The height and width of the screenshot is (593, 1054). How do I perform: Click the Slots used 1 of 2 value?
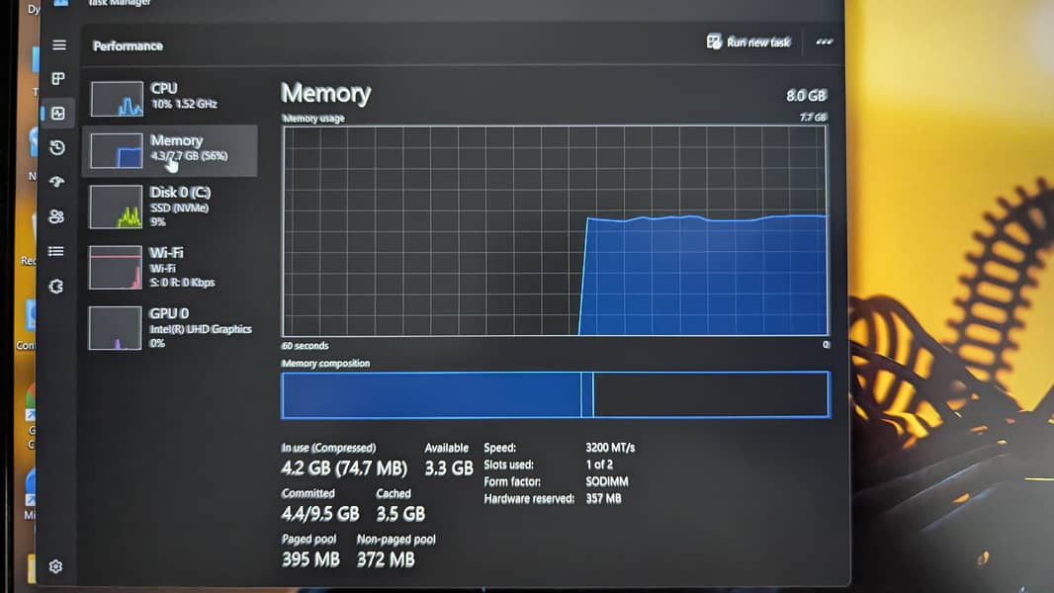[599, 465]
